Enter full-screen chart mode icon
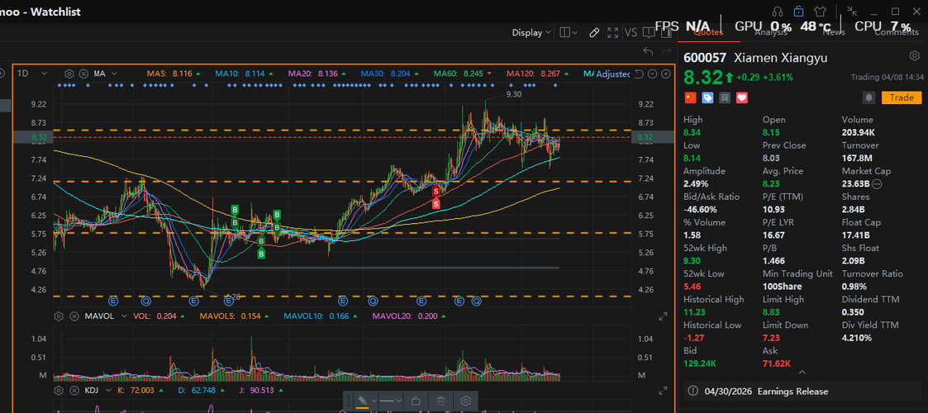Image resolution: width=928 pixels, height=413 pixels. click(x=613, y=33)
